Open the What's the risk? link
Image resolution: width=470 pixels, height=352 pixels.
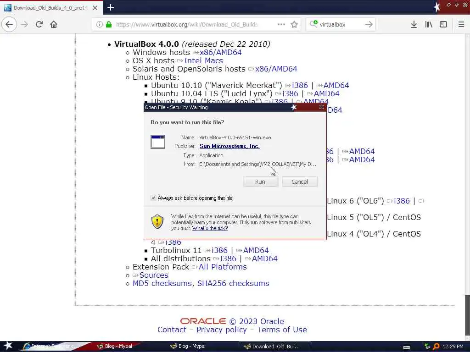pos(210,228)
